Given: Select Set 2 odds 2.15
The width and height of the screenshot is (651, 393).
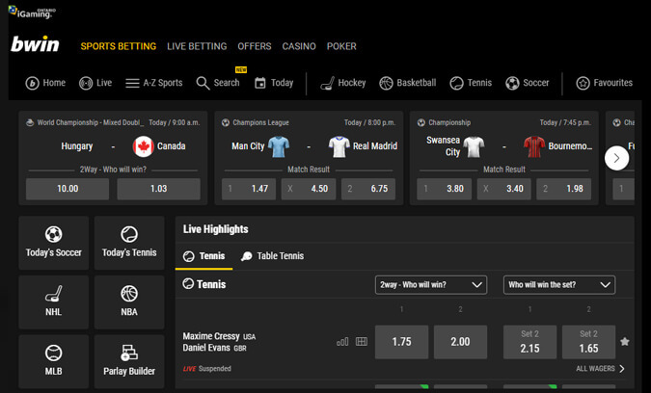Looking at the screenshot, I should coord(529,342).
